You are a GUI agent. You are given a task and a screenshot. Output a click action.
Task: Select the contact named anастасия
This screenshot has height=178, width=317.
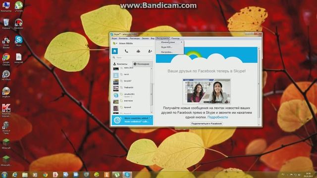click(131, 101)
